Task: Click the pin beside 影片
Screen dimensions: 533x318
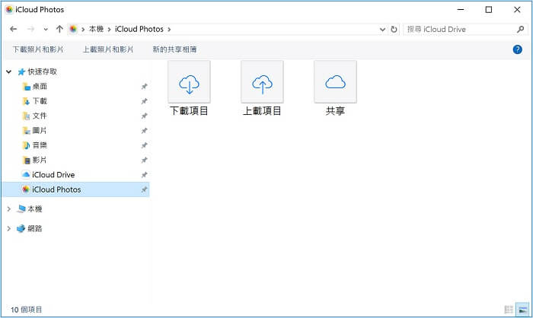Action: (x=144, y=160)
